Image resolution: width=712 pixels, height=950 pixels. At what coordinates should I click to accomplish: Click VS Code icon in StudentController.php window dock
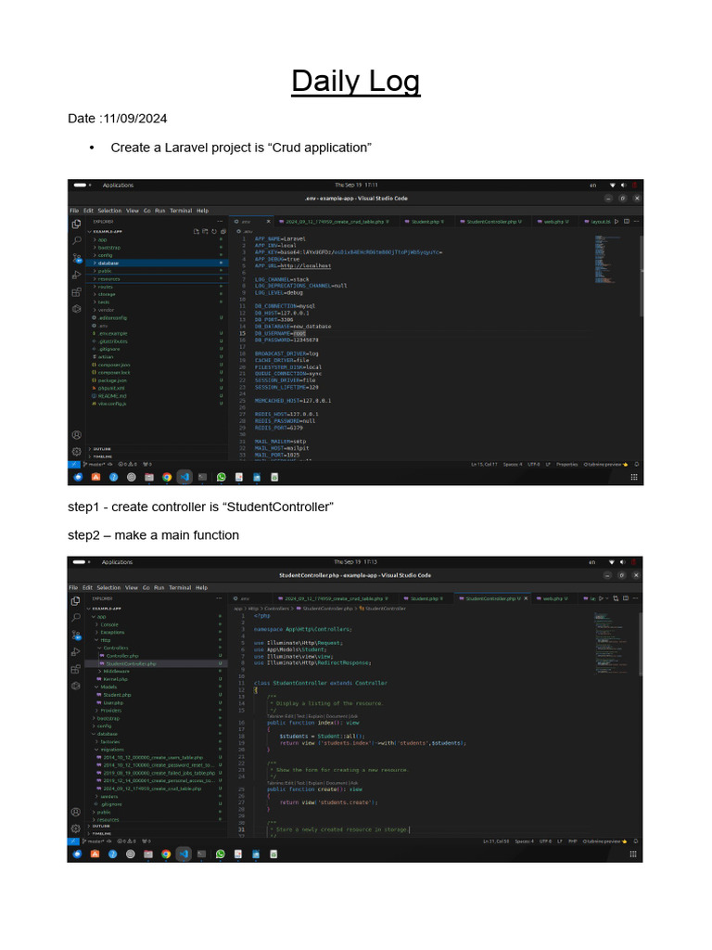184,854
